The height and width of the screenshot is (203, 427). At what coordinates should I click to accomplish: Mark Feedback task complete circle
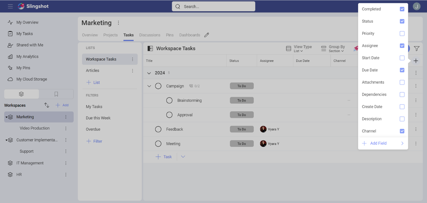coord(158,129)
